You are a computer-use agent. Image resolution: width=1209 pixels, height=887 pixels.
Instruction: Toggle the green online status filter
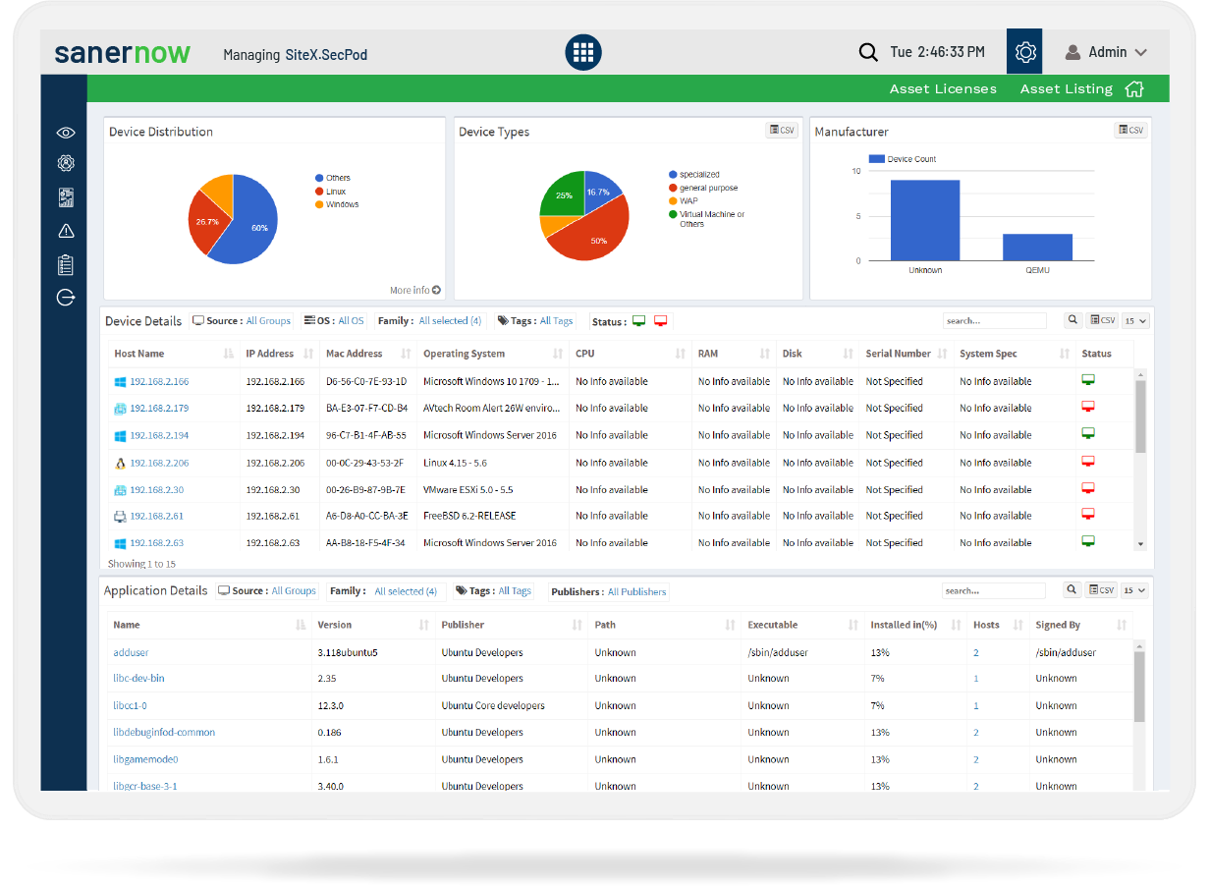[x=638, y=321]
